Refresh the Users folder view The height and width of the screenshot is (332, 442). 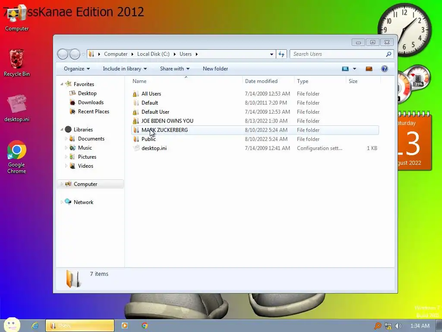tap(281, 54)
